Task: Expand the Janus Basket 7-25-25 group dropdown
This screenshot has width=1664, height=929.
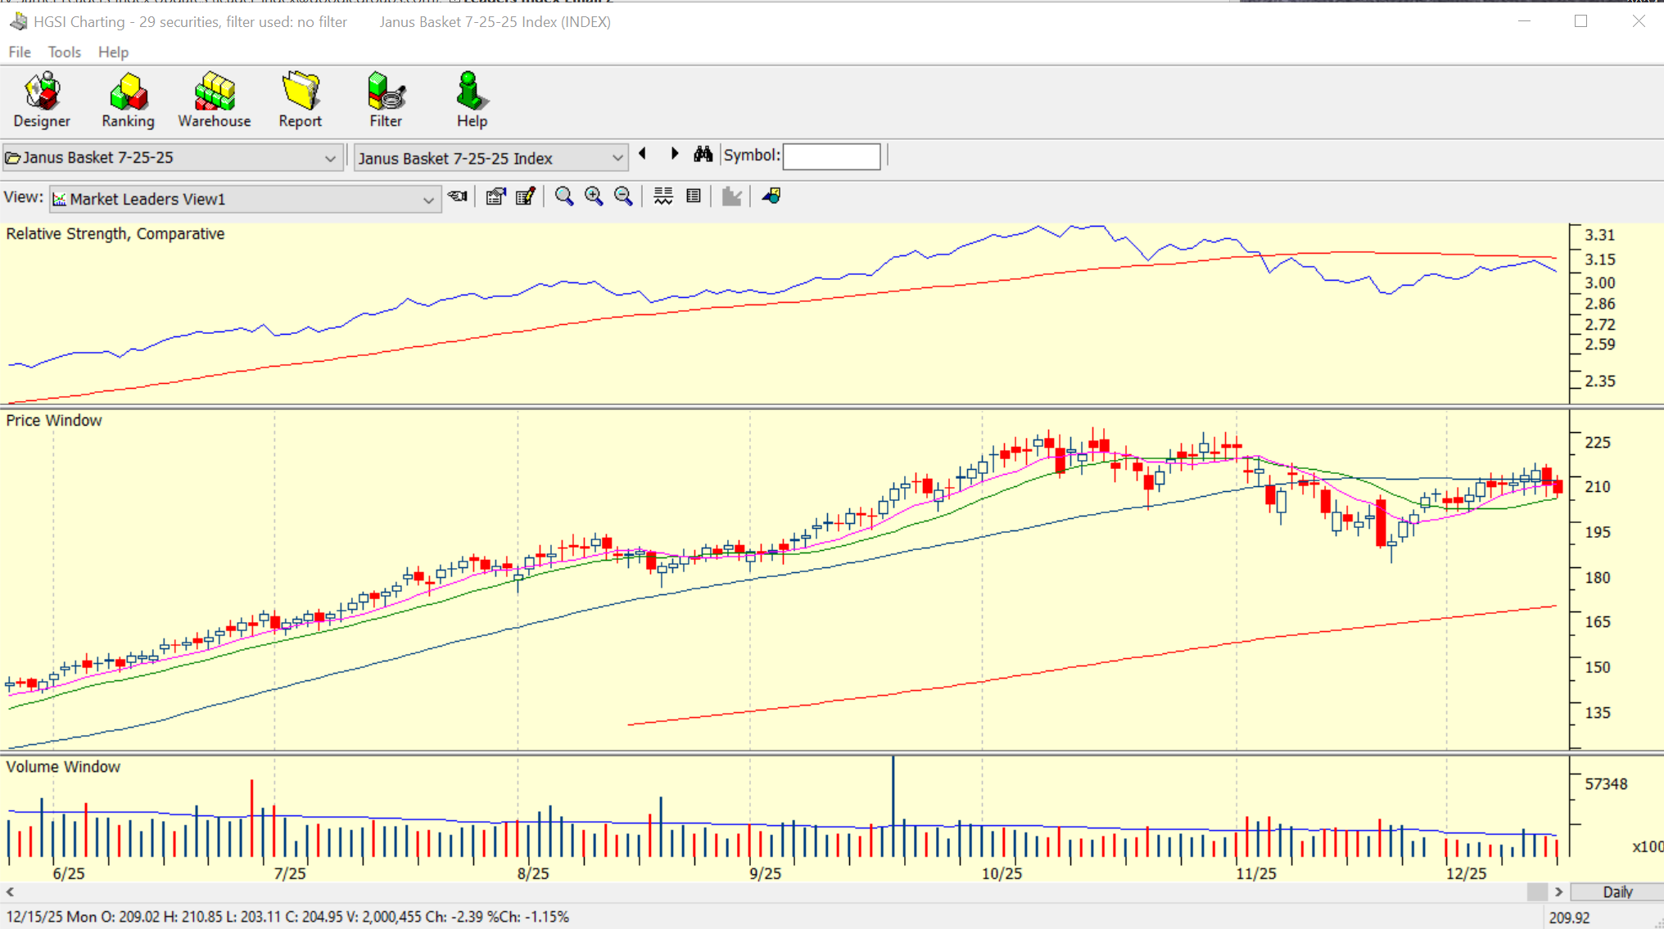Action: pos(330,158)
